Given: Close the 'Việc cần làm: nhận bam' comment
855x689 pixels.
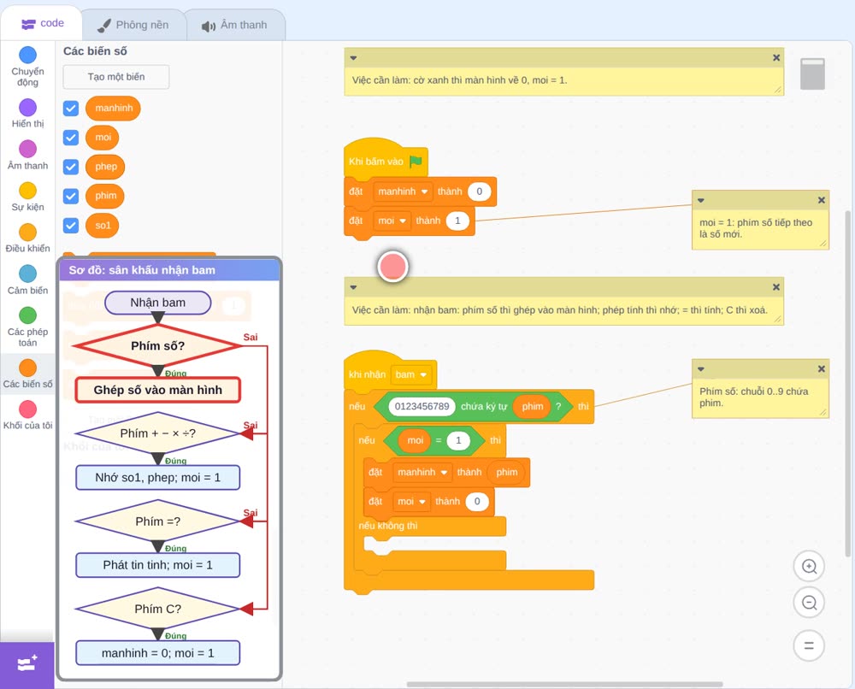Looking at the screenshot, I should click(x=776, y=287).
